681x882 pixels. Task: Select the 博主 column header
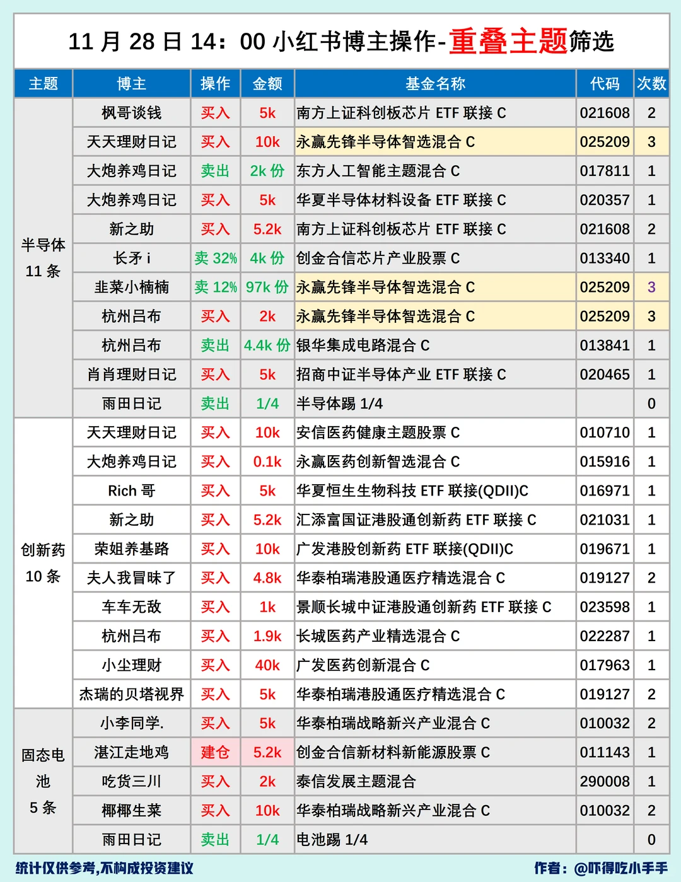point(131,83)
